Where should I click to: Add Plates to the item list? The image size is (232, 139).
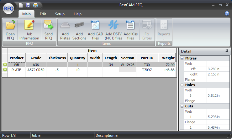coord(65,30)
